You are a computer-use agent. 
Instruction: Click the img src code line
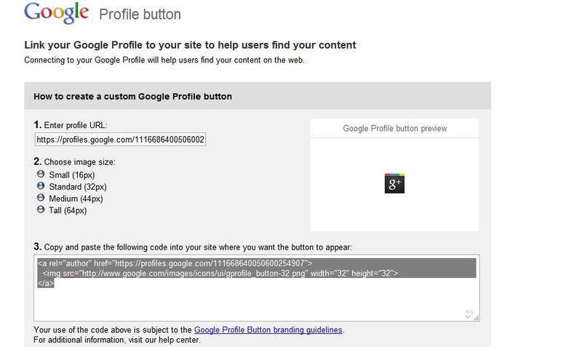pos(220,273)
